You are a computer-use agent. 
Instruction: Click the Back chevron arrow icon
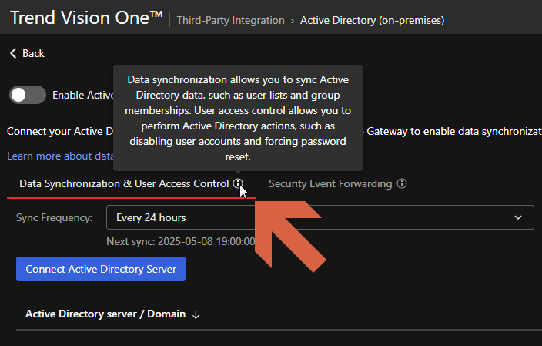[12, 53]
